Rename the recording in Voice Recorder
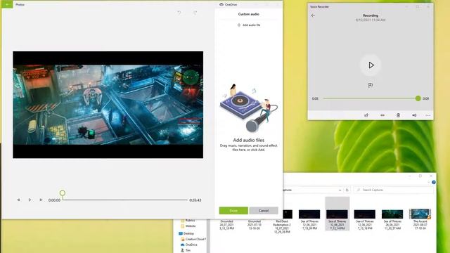450x253 pixels. click(x=414, y=115)
